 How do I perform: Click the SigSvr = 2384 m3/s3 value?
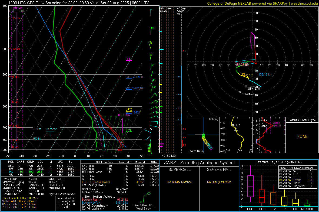[62, 194]
